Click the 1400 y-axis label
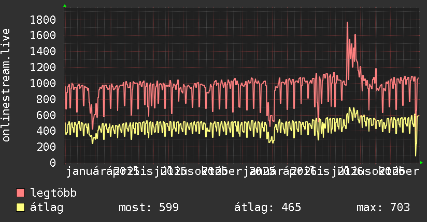 pyautogui.click(x=43, y=52)
